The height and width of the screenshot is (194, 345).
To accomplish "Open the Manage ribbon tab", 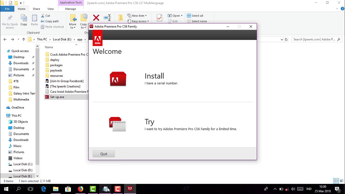I will [x=71, y=9].
